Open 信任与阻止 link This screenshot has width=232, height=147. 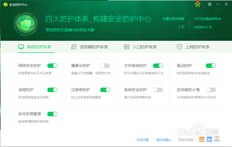(164, 140)
